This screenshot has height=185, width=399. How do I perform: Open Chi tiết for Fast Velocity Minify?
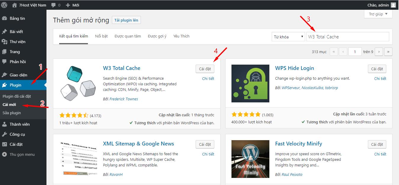click(x=380, y=154)
